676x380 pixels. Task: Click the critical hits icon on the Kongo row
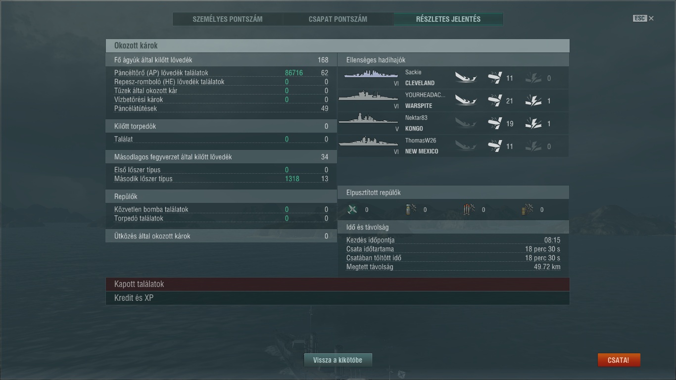[533, 124]
